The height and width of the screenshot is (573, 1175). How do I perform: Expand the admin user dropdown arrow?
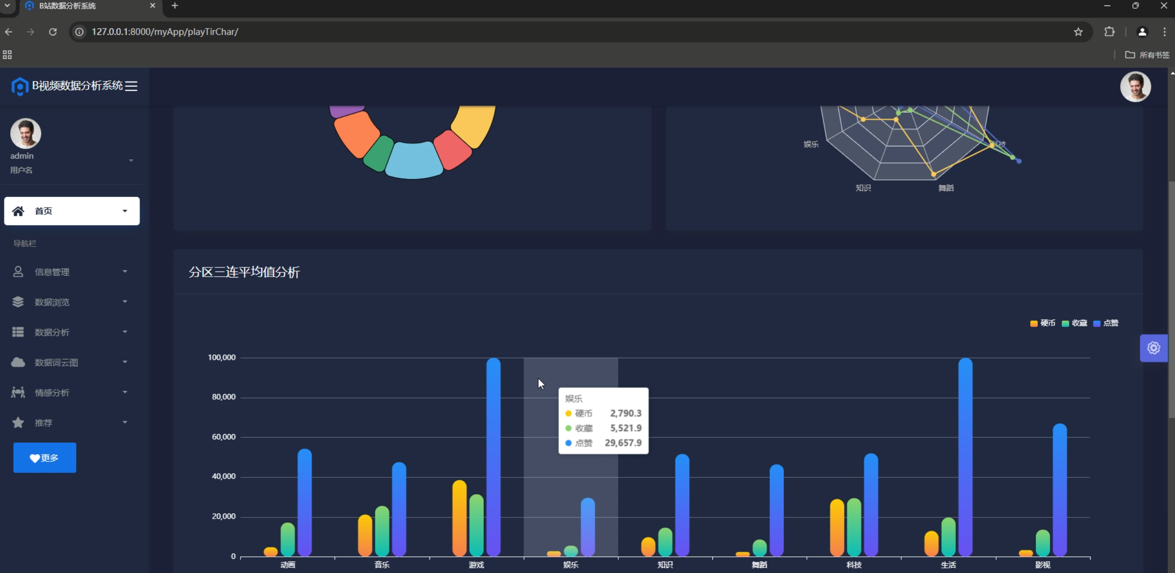point(131,161)
